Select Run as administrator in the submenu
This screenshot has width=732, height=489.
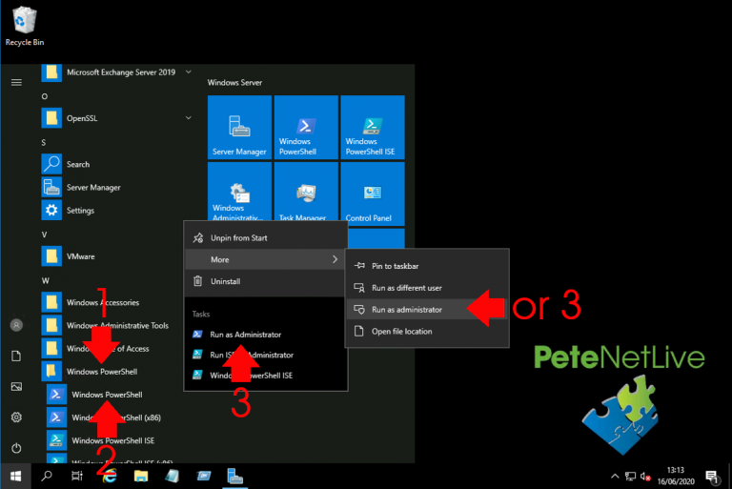[x=406, y=310]
